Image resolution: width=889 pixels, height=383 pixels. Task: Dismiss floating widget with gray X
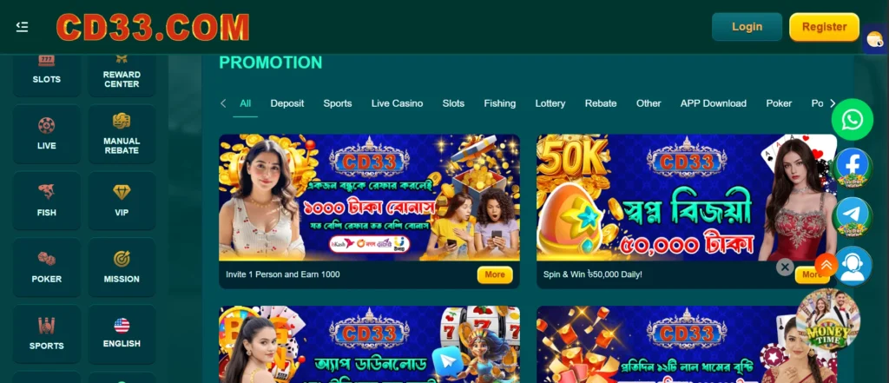(x=785, y=267)
